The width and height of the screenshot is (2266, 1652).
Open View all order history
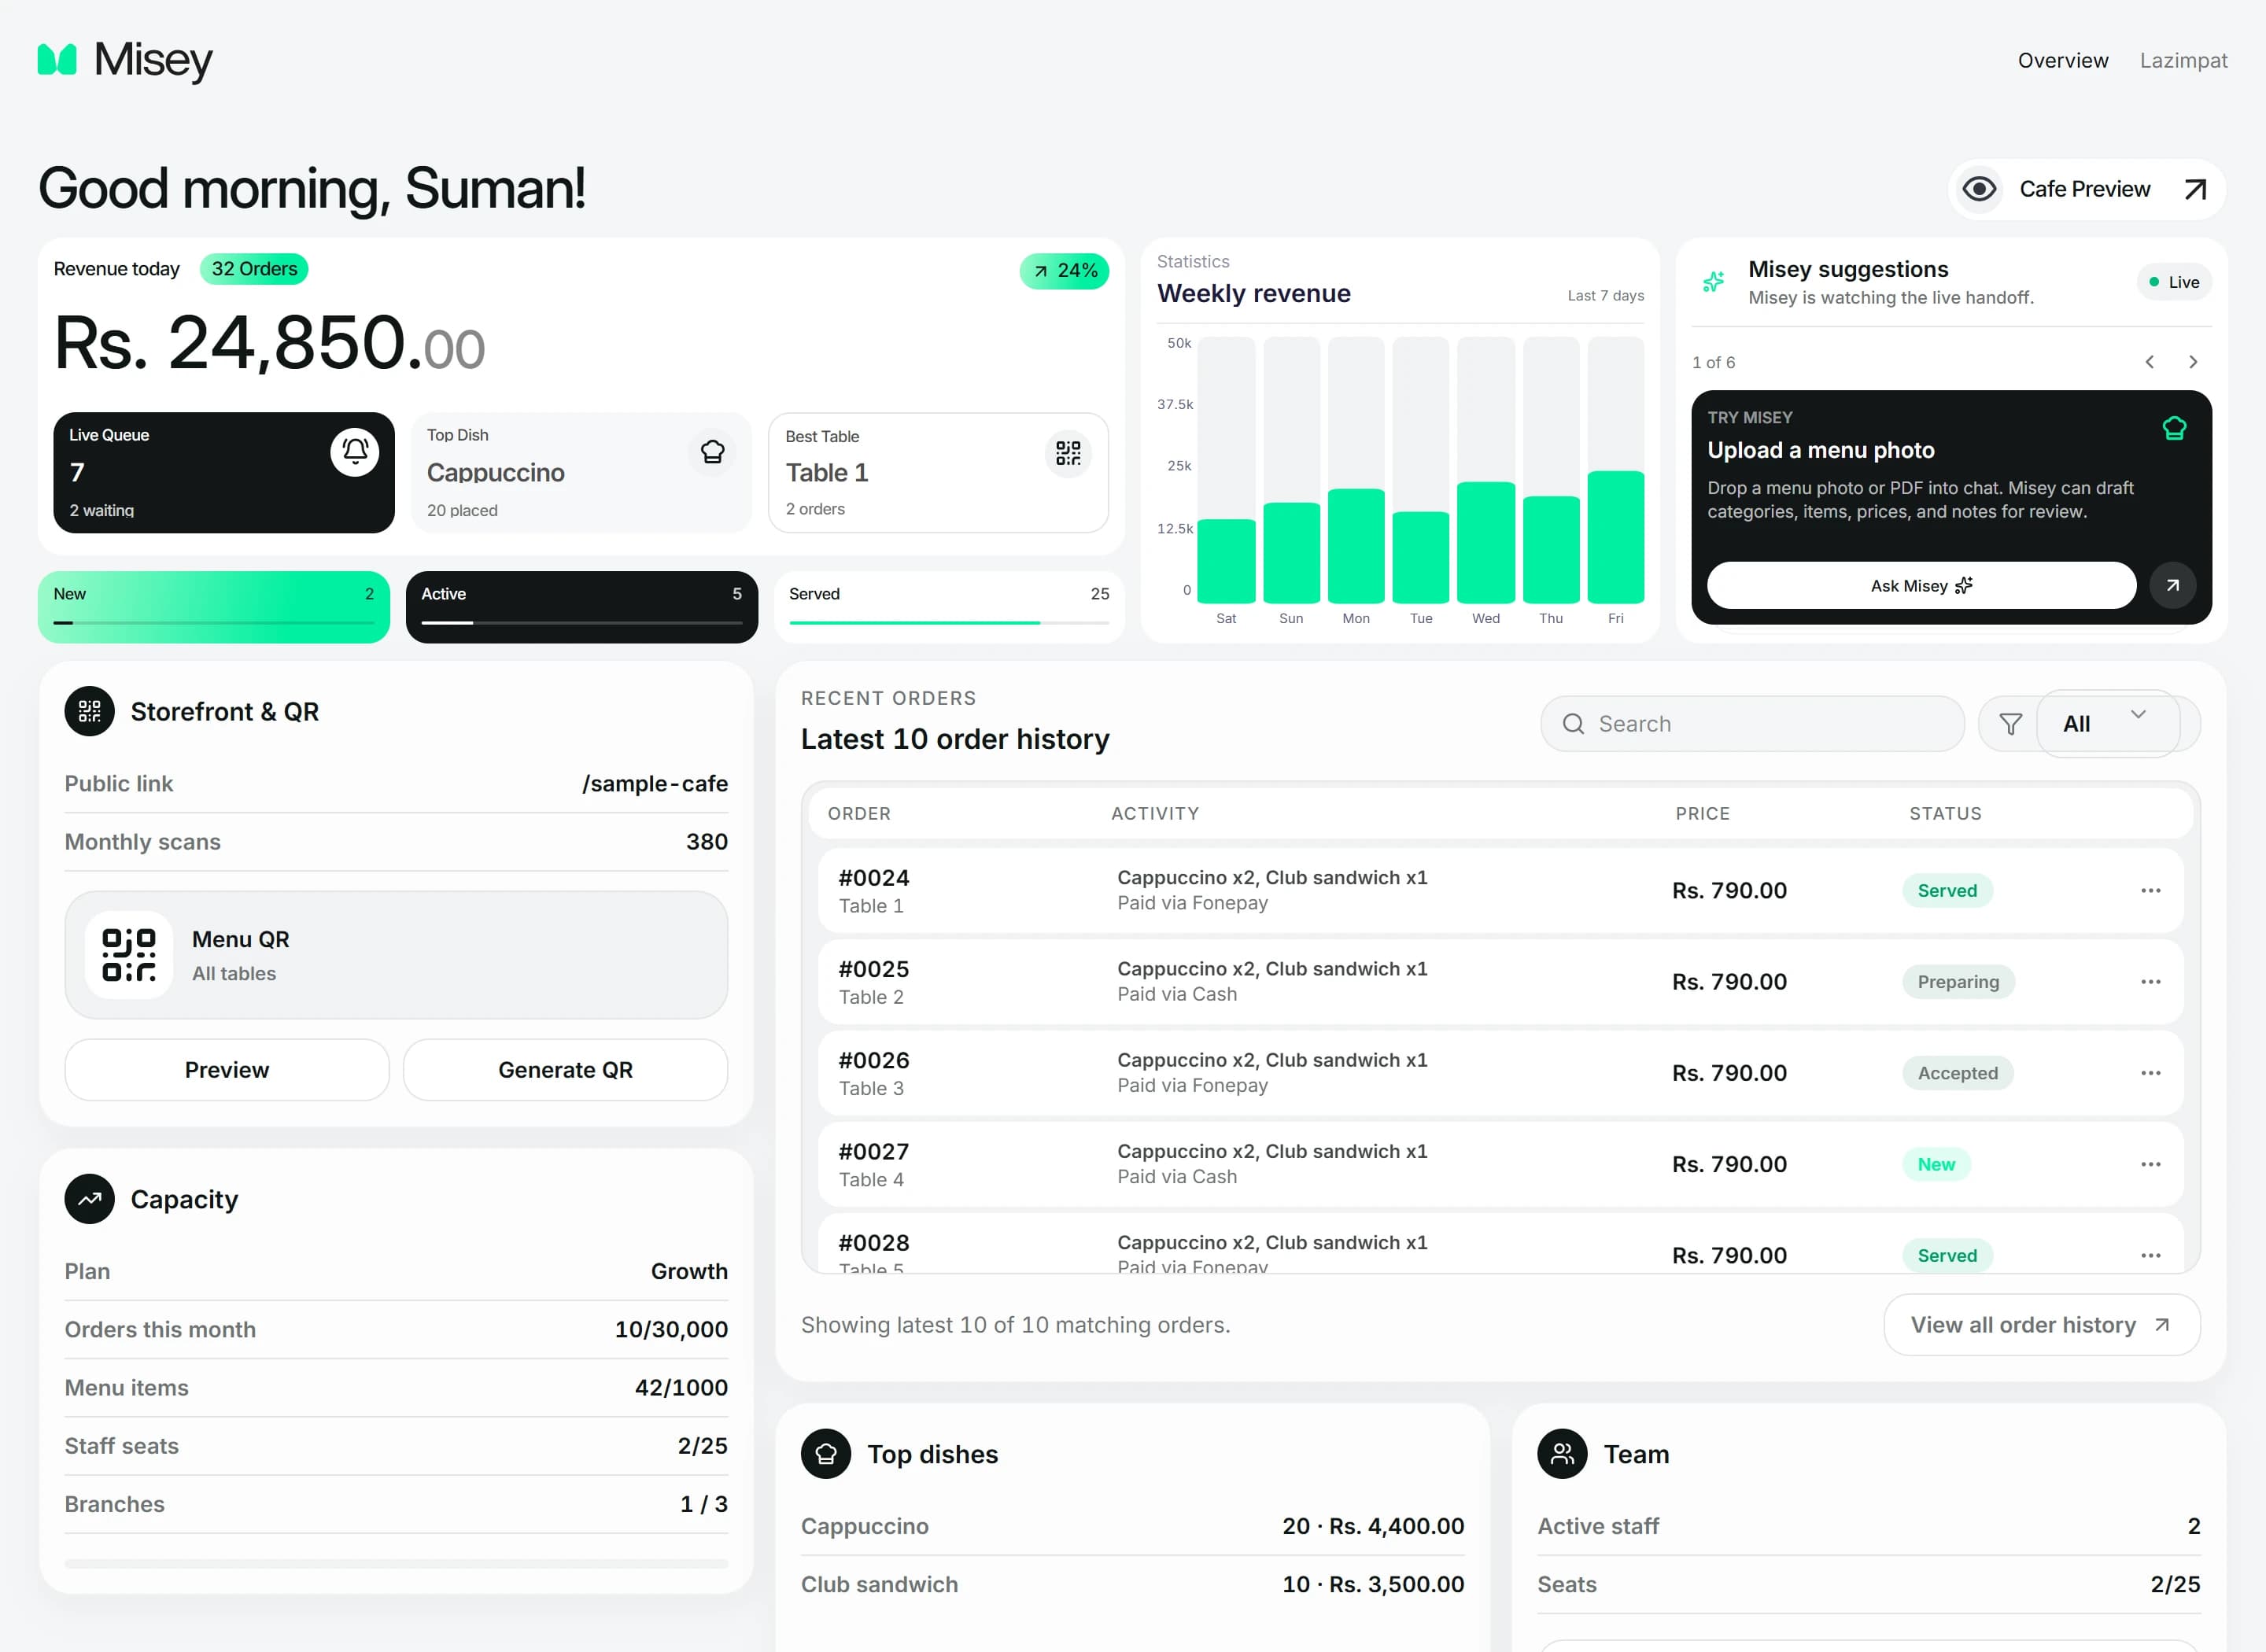[x=2042, y=1325]
